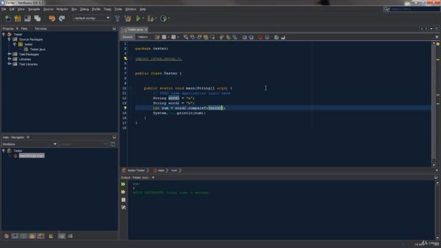The width and height of the screenshot is (441, 248).
Task: Select Tester.java in the Projects tree
Action: coord(37,50)
